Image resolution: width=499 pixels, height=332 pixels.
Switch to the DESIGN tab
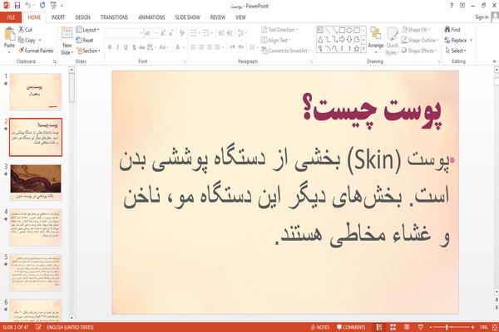click(x=82, y=17)
